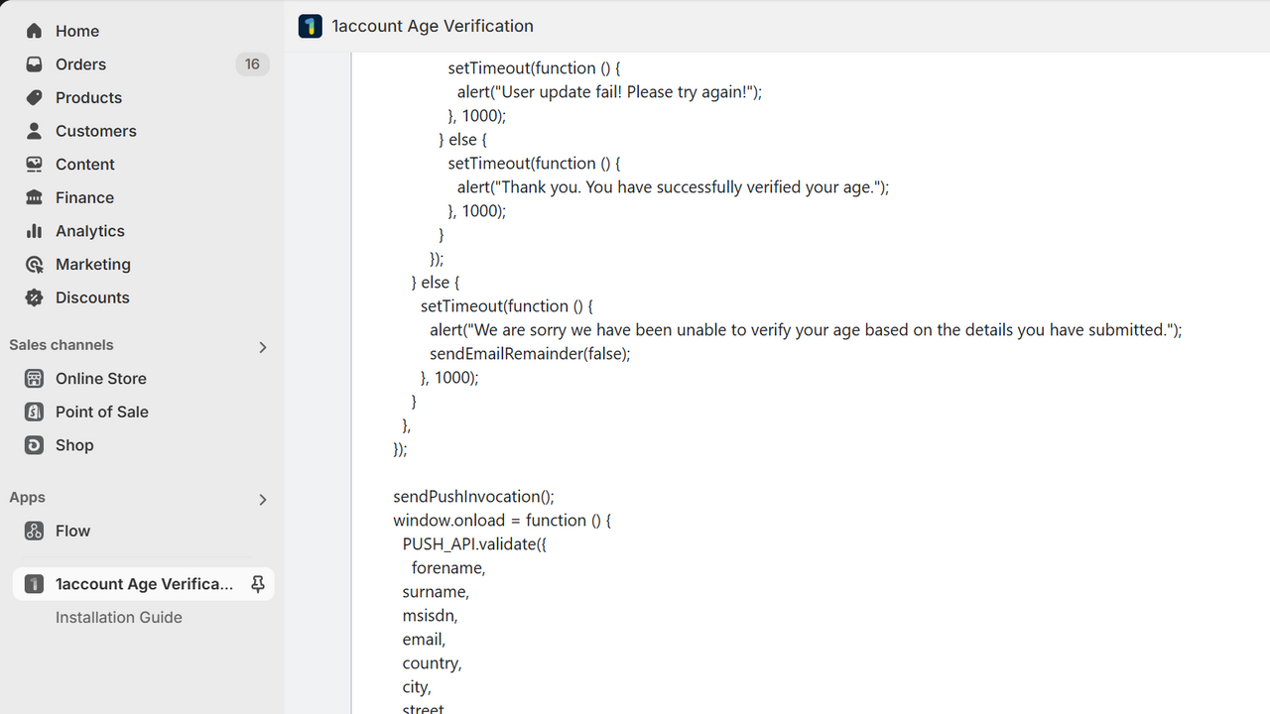Click the Apps heading

pyautogui.click(x=28, y=498)
